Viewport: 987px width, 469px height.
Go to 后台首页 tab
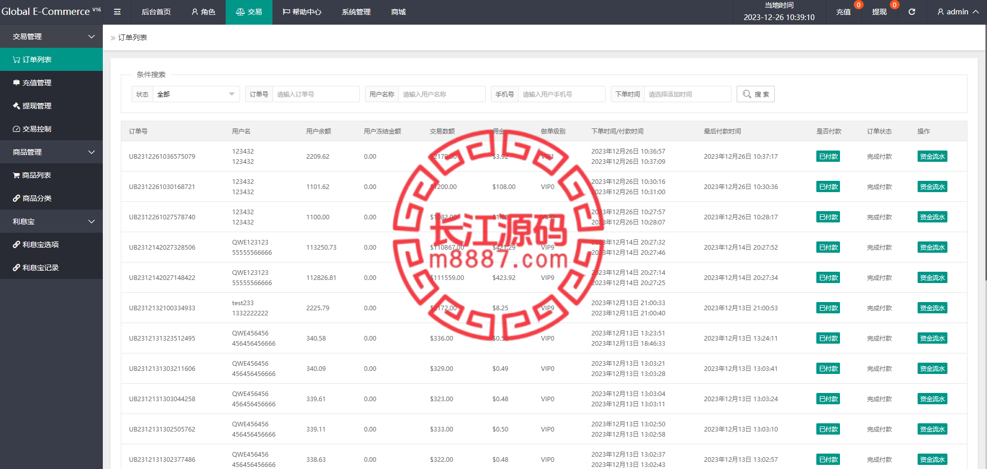click(156, 12)
